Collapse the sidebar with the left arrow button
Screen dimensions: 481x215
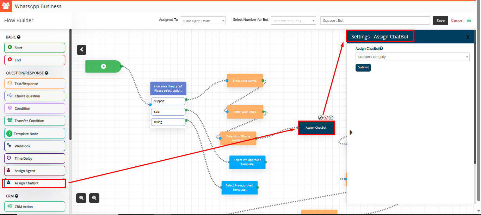click(x=82, y=50)
